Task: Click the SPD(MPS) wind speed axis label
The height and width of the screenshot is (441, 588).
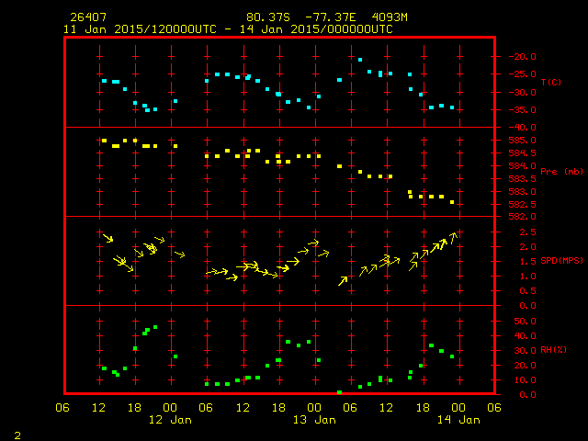Action: (x=561, y=261)
